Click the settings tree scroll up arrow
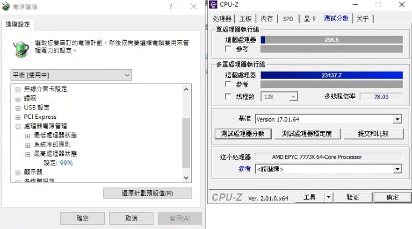This screenshot has width=412, height=229. click(x=186, y=89)
